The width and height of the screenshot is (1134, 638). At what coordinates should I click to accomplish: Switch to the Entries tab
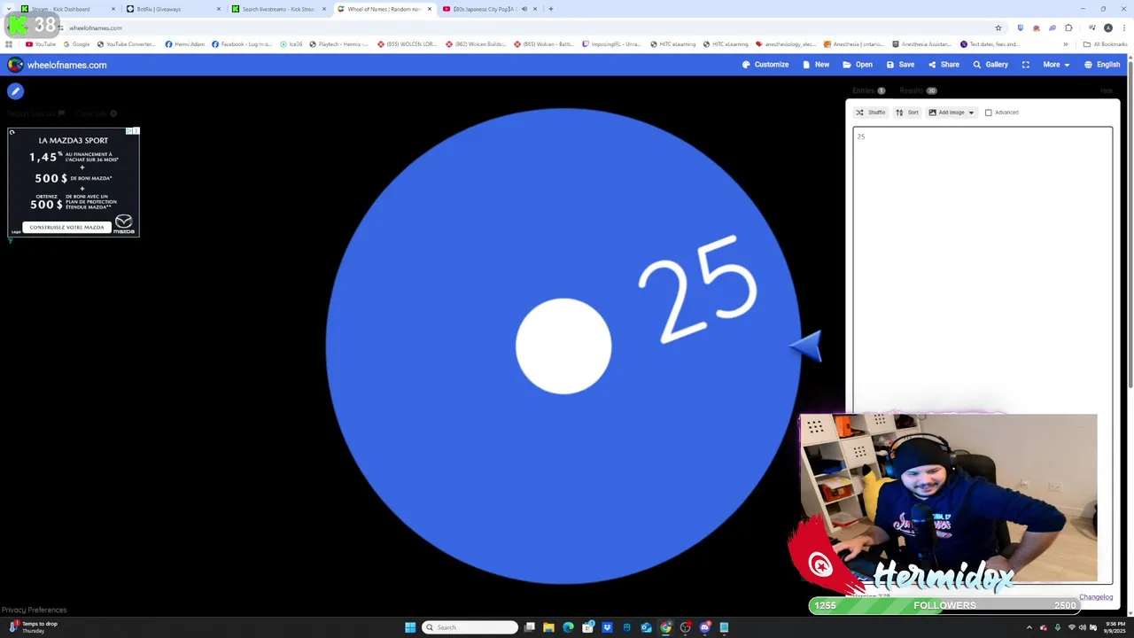click(868, 90)
